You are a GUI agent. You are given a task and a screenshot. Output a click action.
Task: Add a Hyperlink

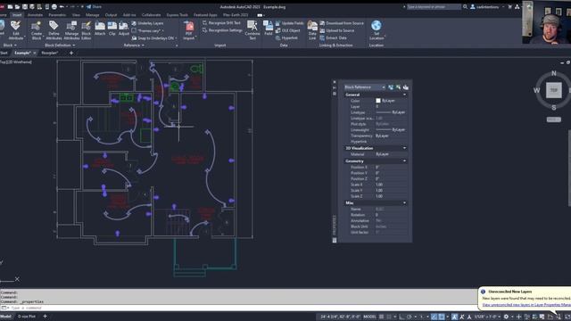[286, 37]
